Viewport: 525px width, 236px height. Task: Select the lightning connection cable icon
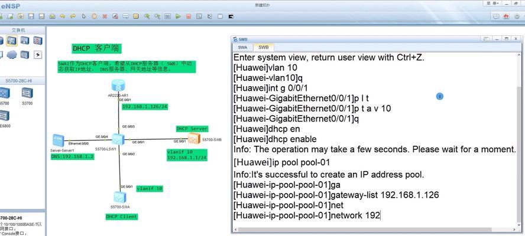pyautogui.click(x=37, y=54)
